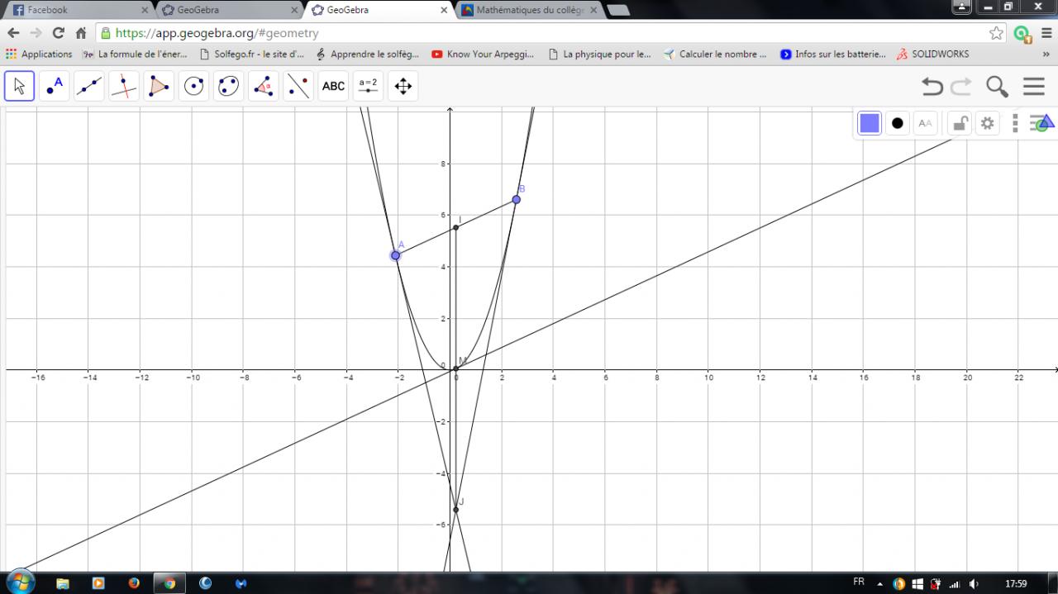
Task: Open Firefox from the taskbar
Action: coord(134,583)
